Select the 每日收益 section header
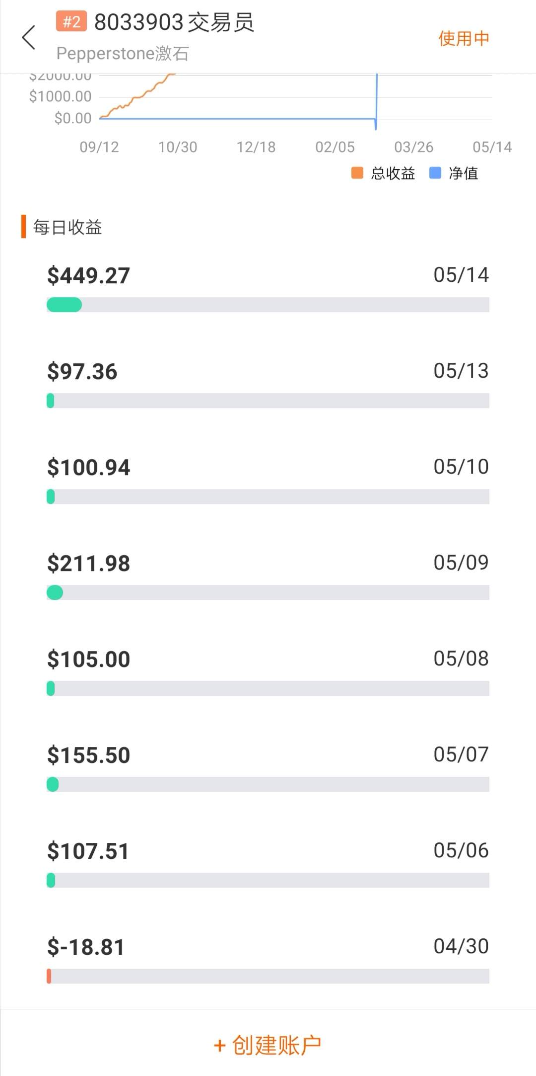 (67, 227)
